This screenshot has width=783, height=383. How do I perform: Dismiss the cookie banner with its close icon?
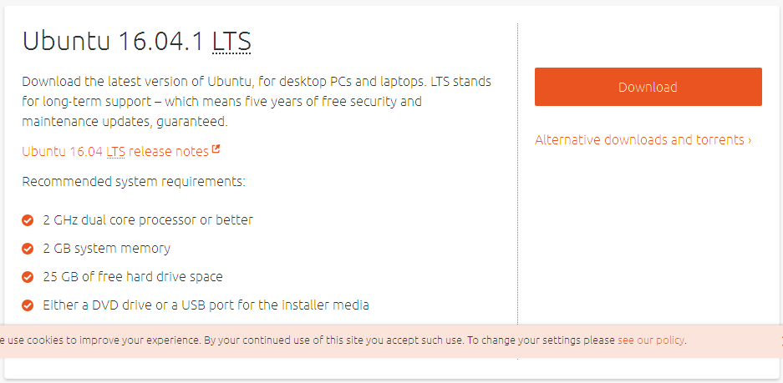780,340
